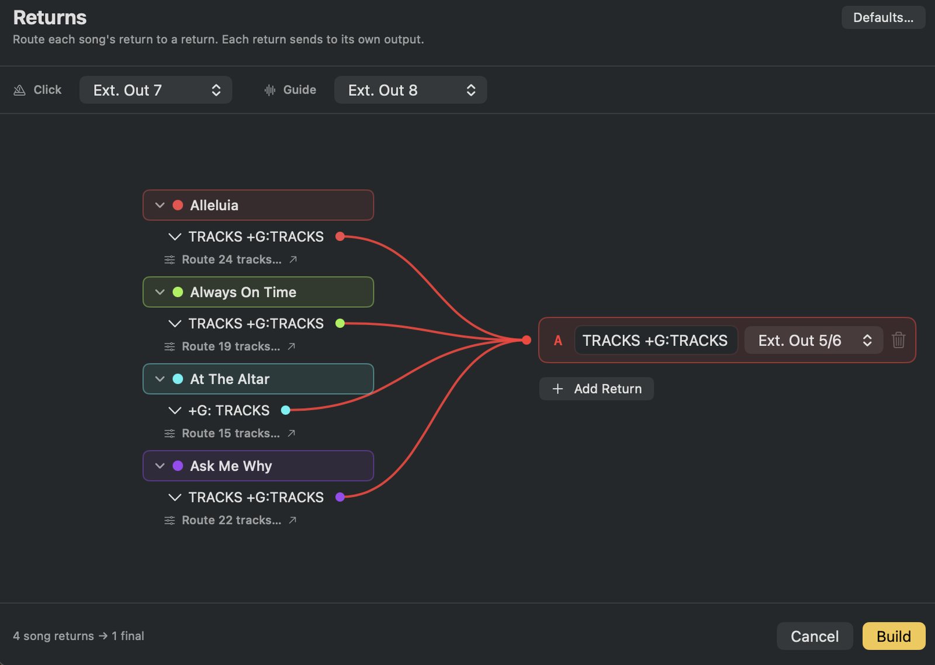Click the Build button
935x665 pixels.
pyautogui.click(x=894, y=636)
